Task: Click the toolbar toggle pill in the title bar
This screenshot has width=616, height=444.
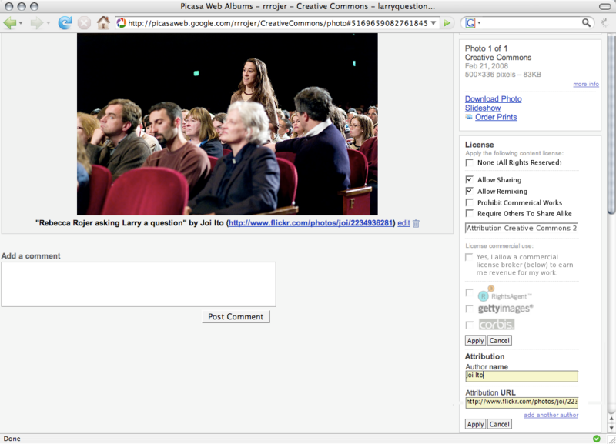Action: coord(605,6)
